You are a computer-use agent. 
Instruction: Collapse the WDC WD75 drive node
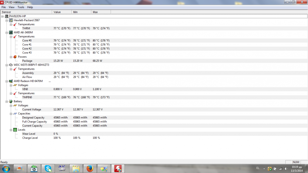point(7,65)
